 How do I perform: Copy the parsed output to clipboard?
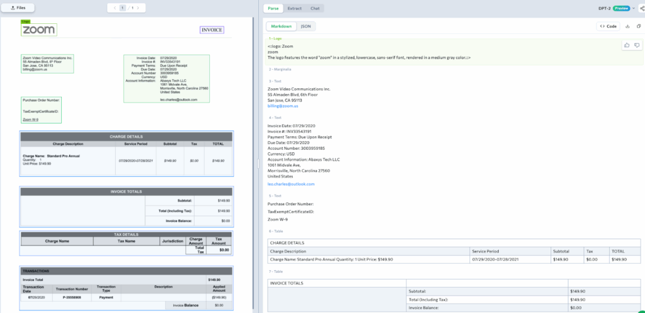pyautogui.click(x=639, y=26)
